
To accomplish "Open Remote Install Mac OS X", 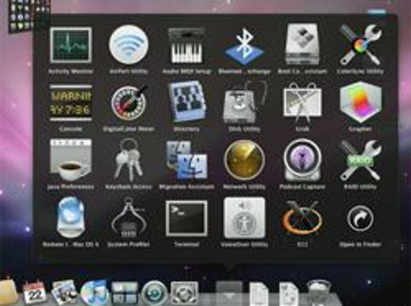I will pyautogui.click(x=71, y=218).
